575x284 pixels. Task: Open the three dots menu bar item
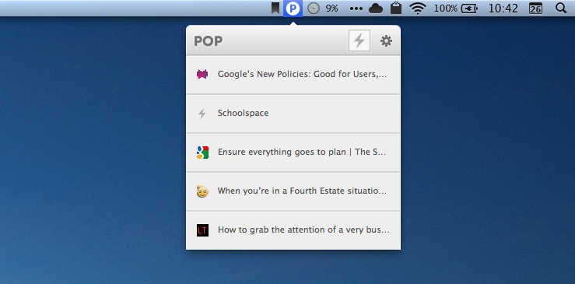(356, 9)
